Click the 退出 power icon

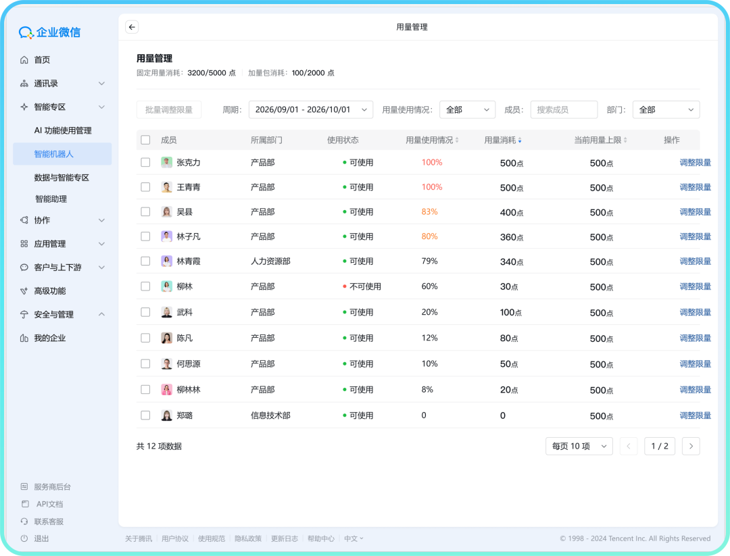tap(24, 538)
